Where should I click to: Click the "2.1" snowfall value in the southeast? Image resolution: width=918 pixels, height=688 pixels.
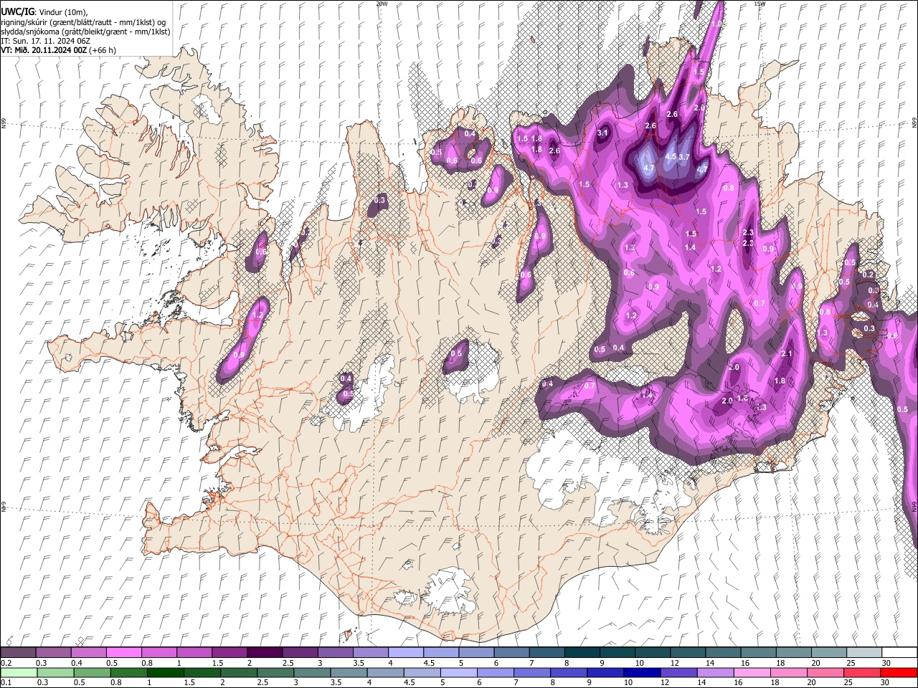(787, 353)
